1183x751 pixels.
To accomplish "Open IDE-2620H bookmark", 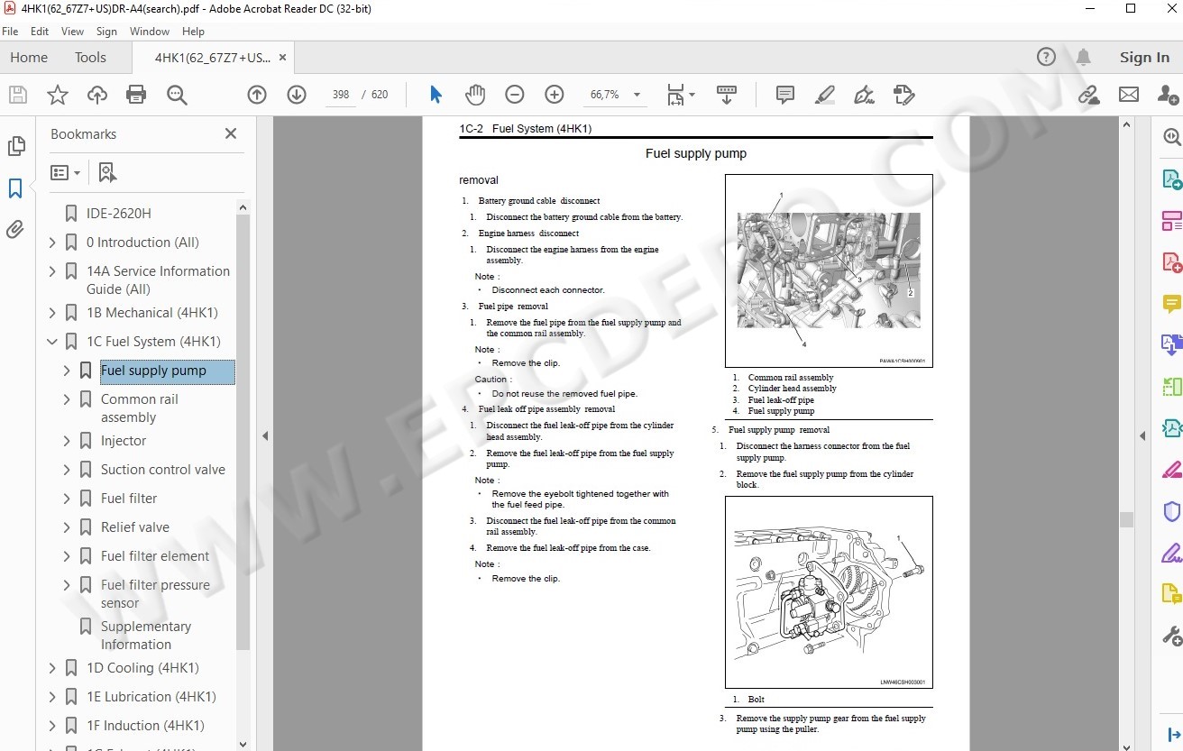I will click(119, 214).
